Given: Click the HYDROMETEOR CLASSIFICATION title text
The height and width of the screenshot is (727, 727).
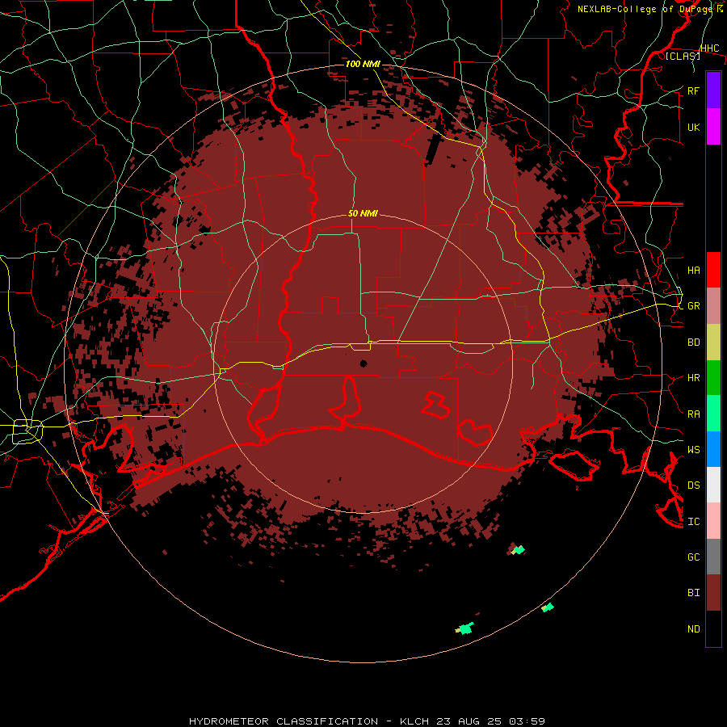Looking at the screenshot, I should pos(284,721).
